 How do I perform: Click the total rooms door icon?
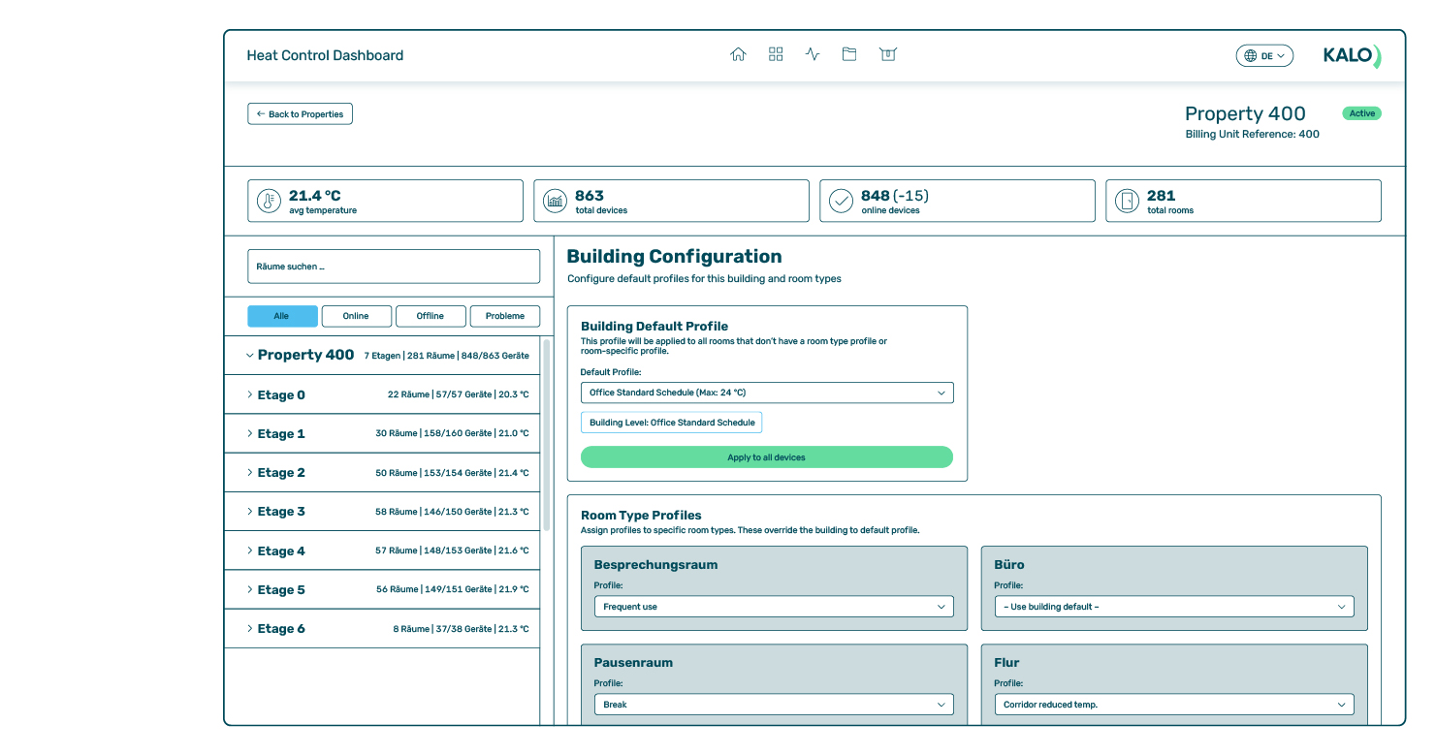[1127, 202]
